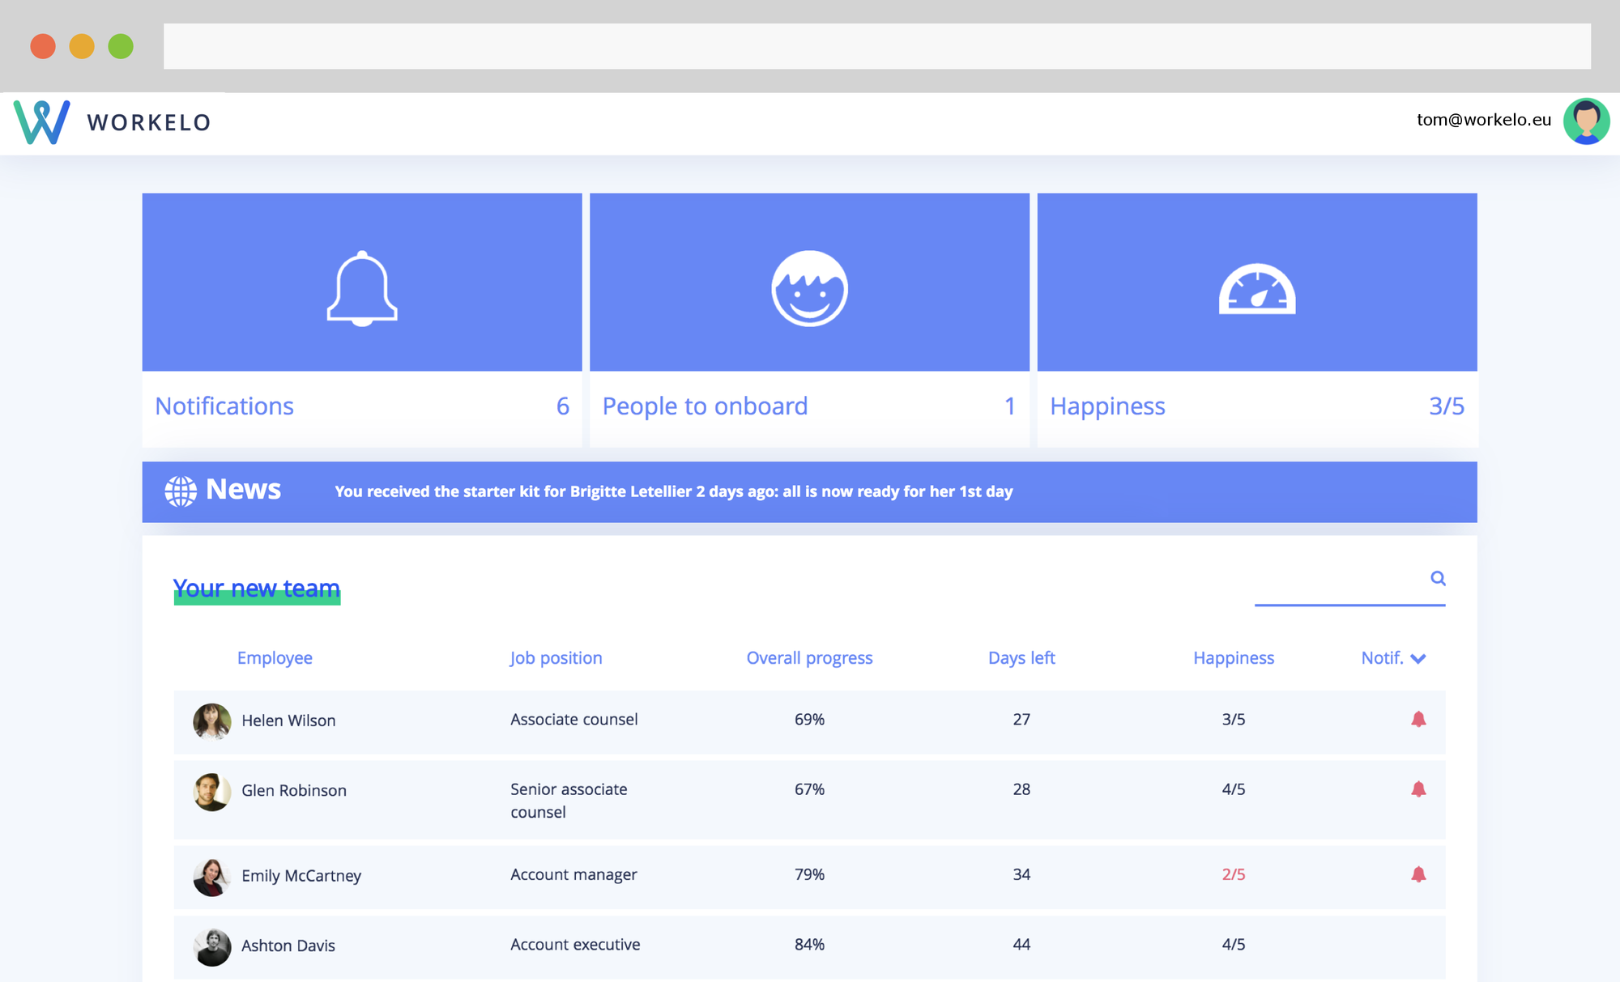Open the user profile avatar at top right
This screenshot has height=982, width=1620.
pyautogui.click(x=1586, y=121)
